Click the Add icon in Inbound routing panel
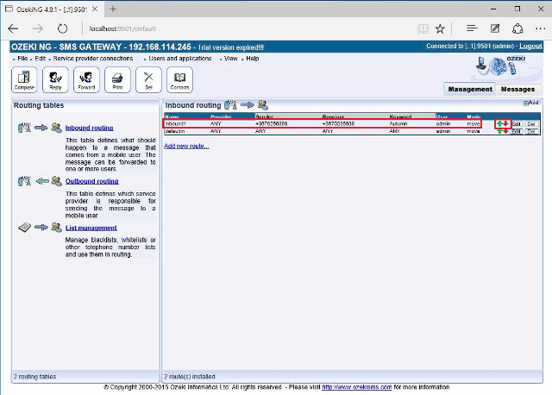Image resolution: width=552 pixels, height=395 pixels. point(531,103)
